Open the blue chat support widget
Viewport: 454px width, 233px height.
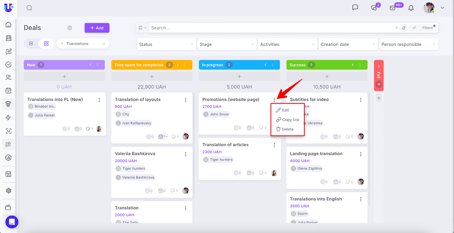point(12,222)
